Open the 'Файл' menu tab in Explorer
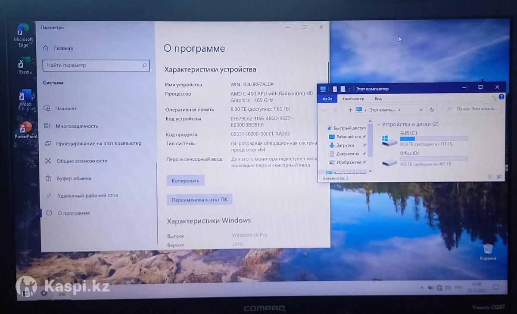517x314 pixels. click(327, 99)
